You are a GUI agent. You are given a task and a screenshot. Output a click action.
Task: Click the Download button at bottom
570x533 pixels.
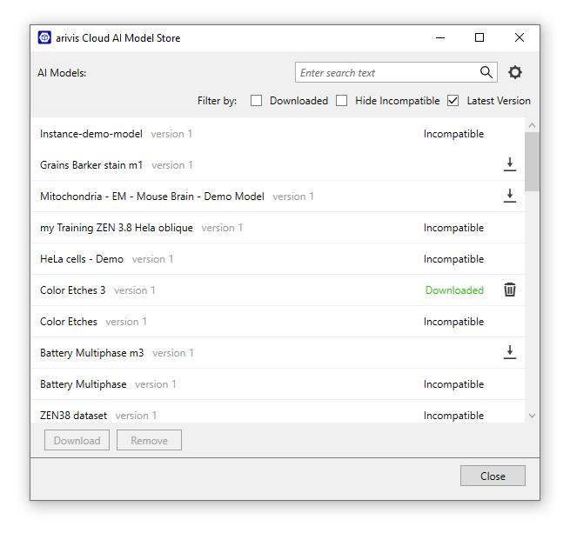tap(77, 441)
